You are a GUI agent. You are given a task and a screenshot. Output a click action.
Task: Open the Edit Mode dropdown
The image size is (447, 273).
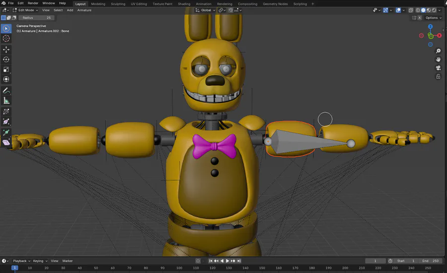point(25,10)
